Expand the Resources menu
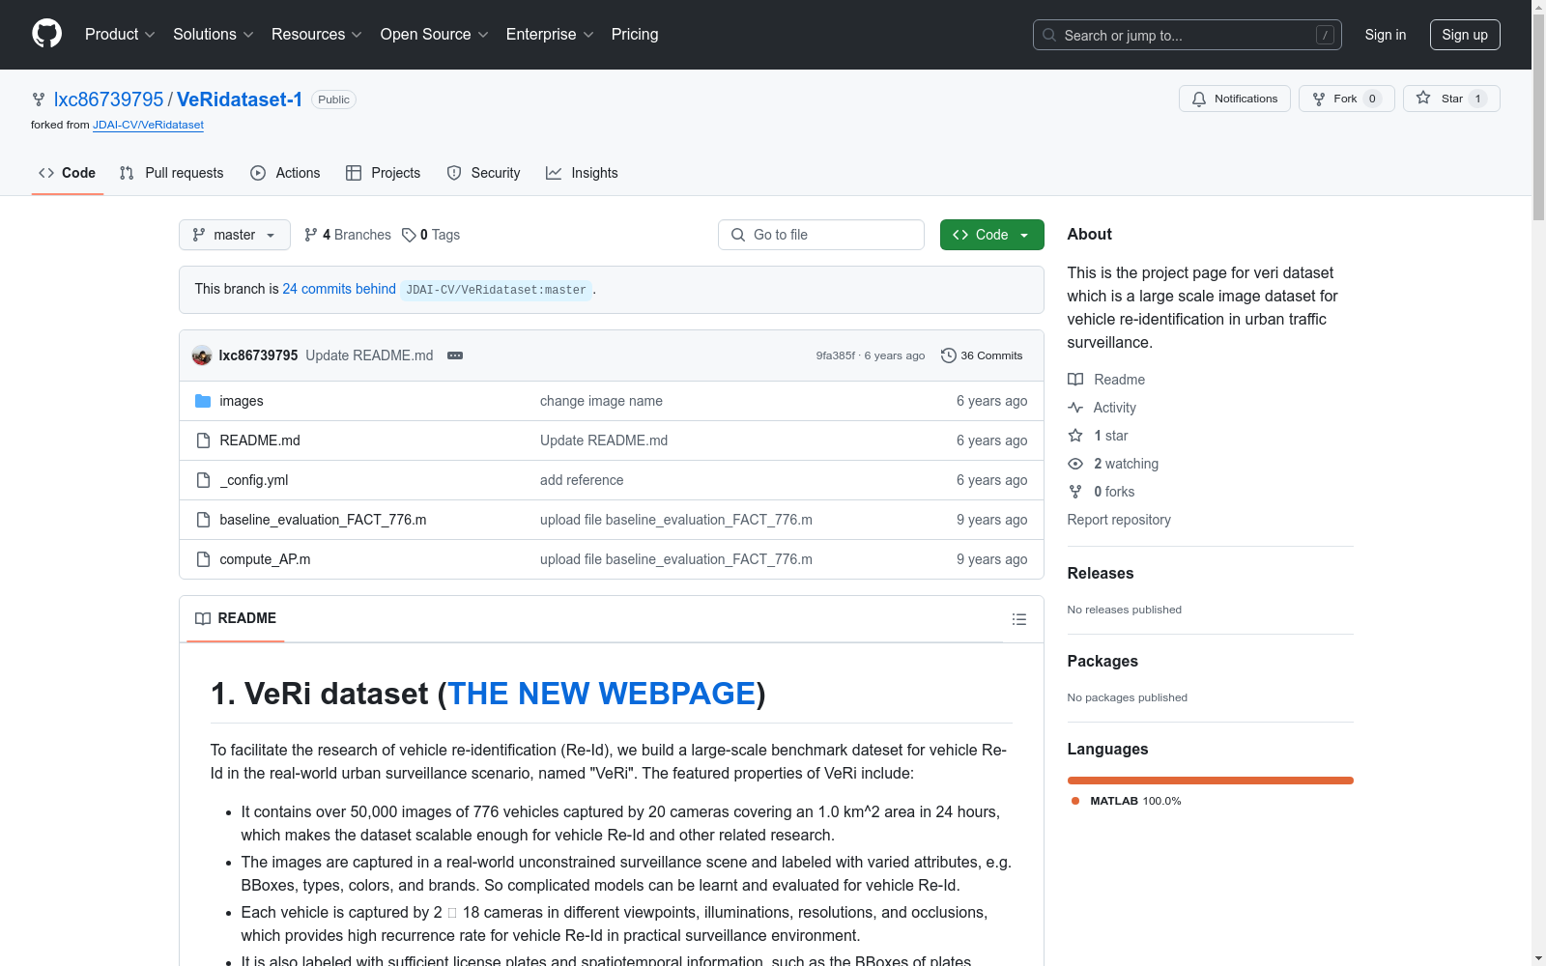1546x966 pixels. pyautogui.click(x=317, y=35)
